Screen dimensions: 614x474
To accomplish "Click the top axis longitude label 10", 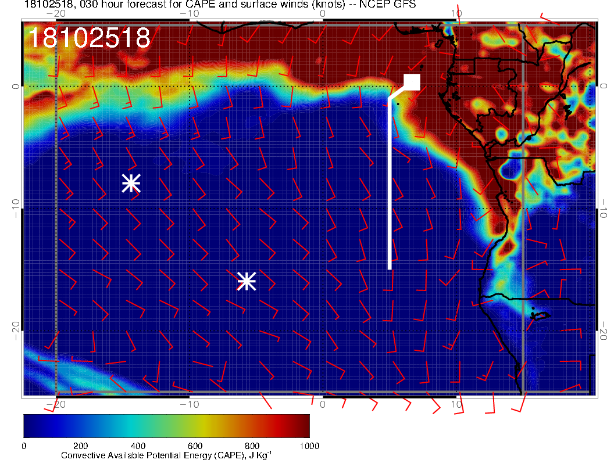I will click(456, 13).
